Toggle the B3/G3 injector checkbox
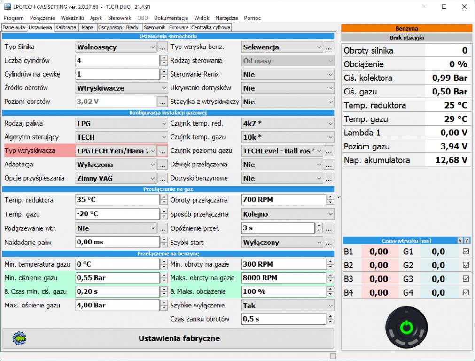The image size is (475, 361). (466, 279)
